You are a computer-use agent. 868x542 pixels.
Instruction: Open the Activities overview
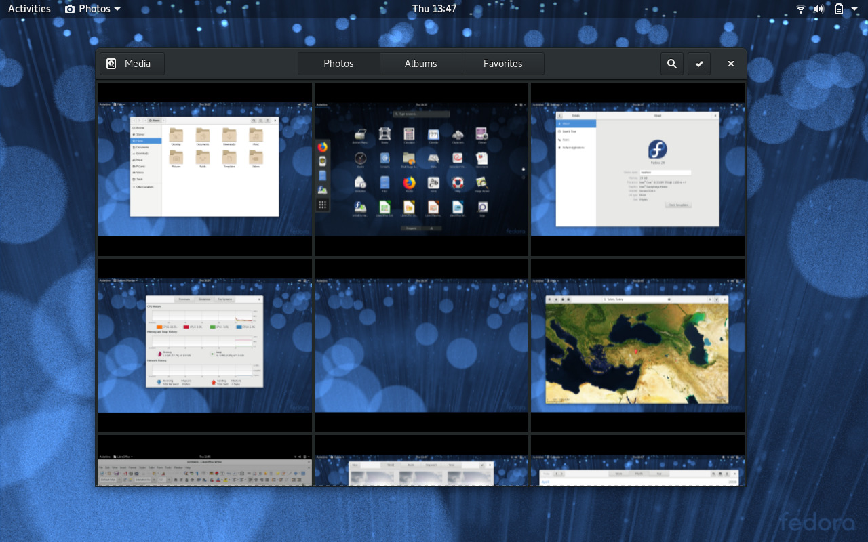(29, 9)
